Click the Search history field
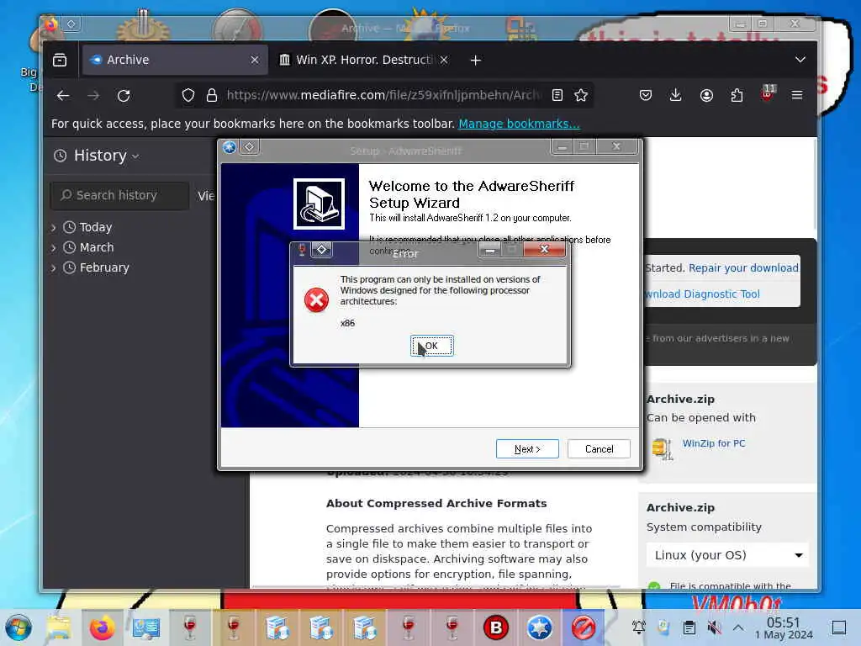This screenshot has height=646, width=861. coord(119,195)
